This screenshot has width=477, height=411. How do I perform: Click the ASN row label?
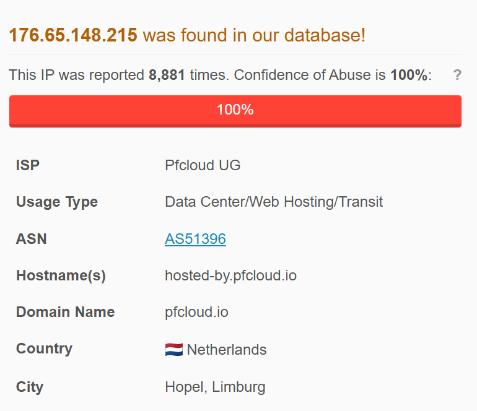click(31, 239)
